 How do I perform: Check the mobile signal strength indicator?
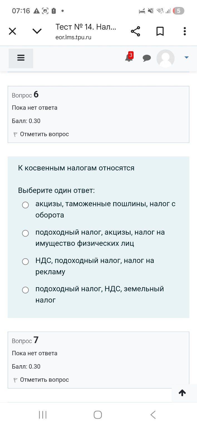click(x=168, y=11)
